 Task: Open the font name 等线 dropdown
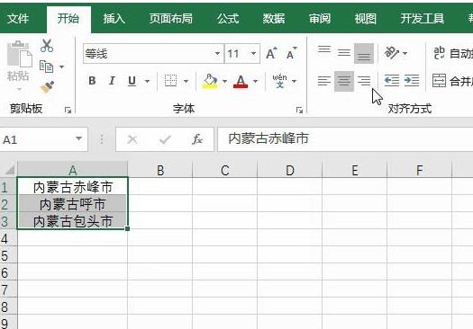coord(217,54)
